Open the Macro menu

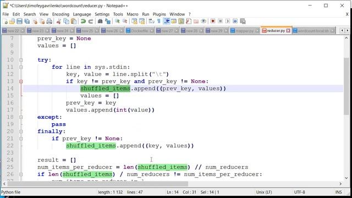(x=133, y=14)
